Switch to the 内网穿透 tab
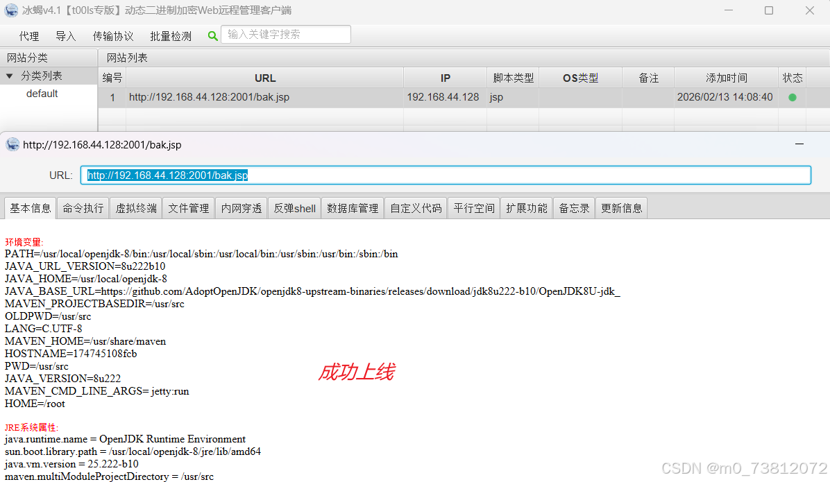Image resolution: width=830 pixels, height=482 pixels. (x=242, y=208)
